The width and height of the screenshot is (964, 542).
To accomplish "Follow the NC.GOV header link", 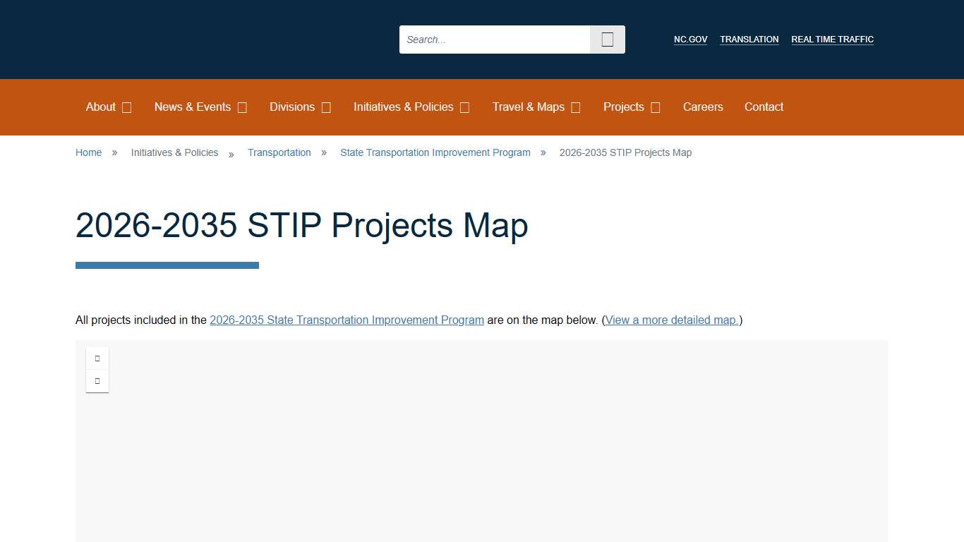I will 690,40.
